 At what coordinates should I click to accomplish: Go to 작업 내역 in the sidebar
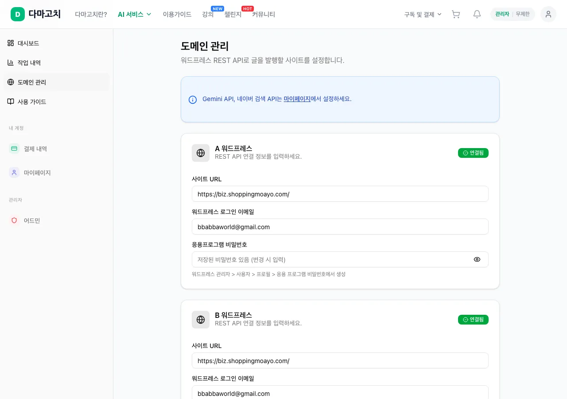tap(56, 63)
